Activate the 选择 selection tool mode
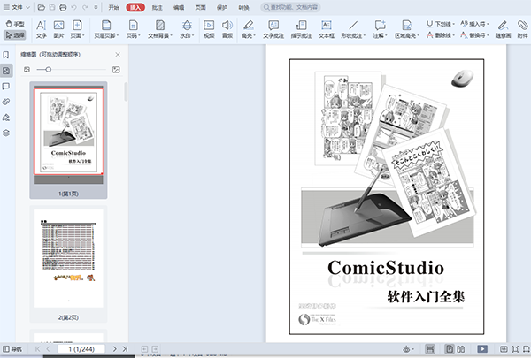The image size is (531, 358). click(14, 35)
